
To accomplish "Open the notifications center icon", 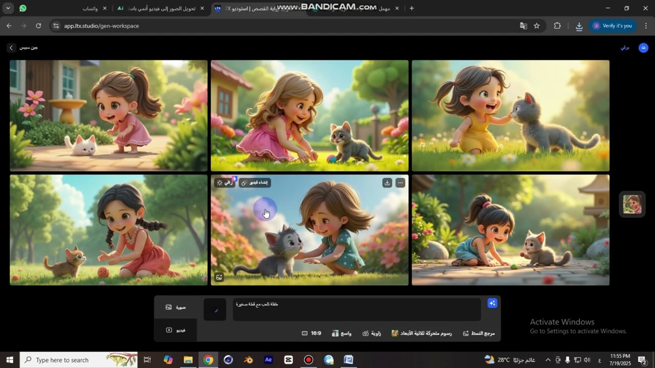I will 642,360.
